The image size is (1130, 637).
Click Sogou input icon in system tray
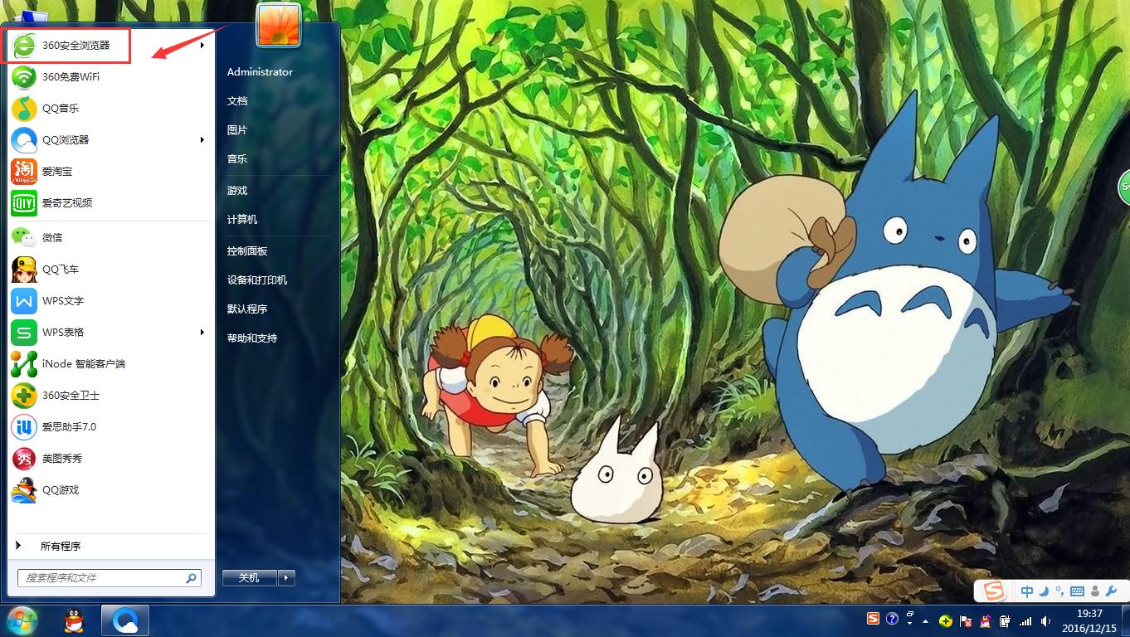873,619
